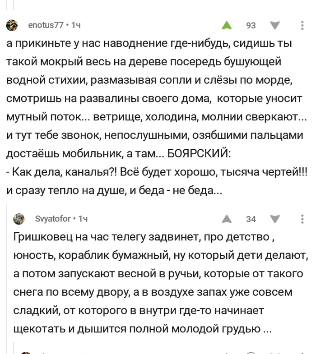Click the partially visible avatar at bottom
The image size is (316, 354).
26,351
